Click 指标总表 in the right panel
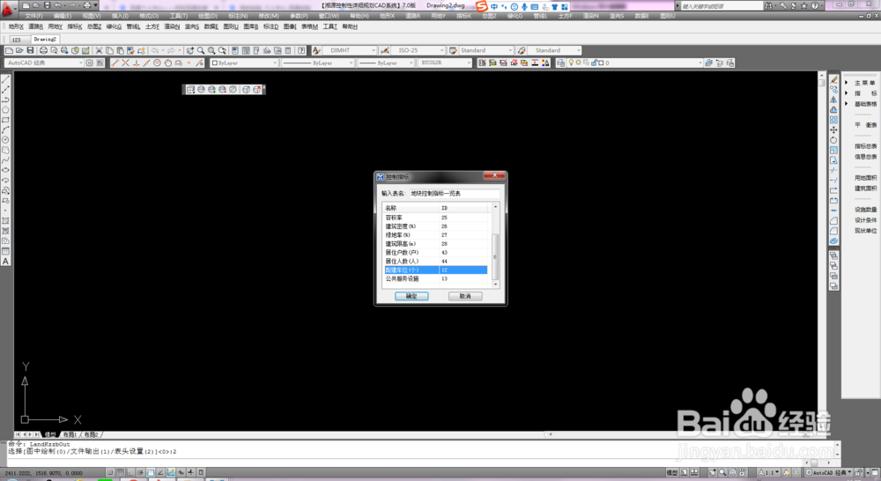Screen dimensions: 881x481 (865, 146)
